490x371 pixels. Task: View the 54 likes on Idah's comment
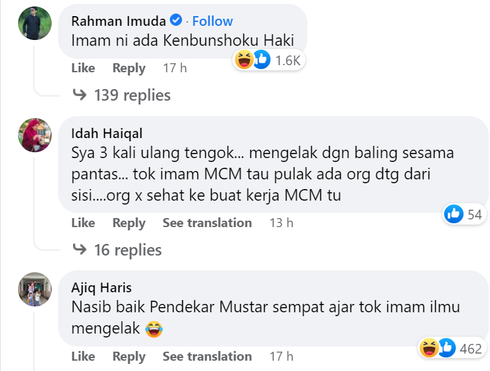coord(465,215)
